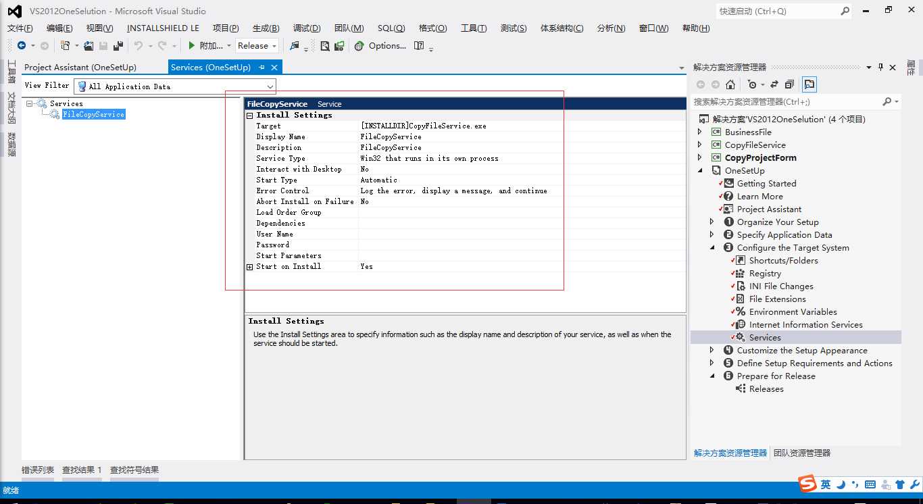Open the 调试(D) debug menu
923x504 pixels.
pyautogui.click(x=307, y=28)
